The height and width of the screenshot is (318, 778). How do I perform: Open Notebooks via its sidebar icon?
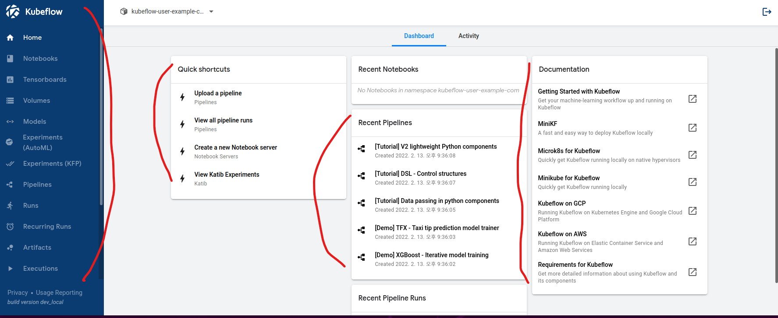click(10, 59)
